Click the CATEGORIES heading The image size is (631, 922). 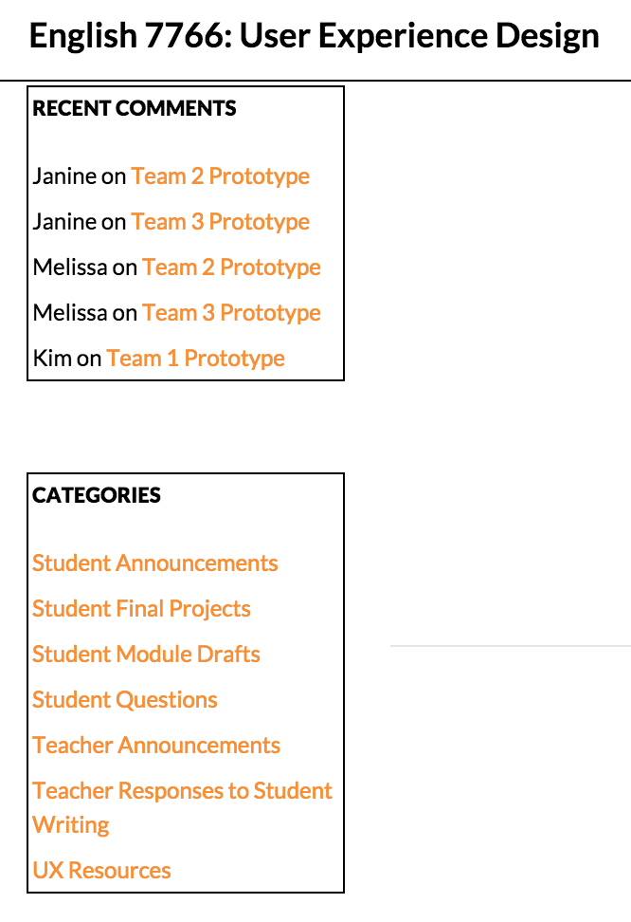[x=96, y=494]
